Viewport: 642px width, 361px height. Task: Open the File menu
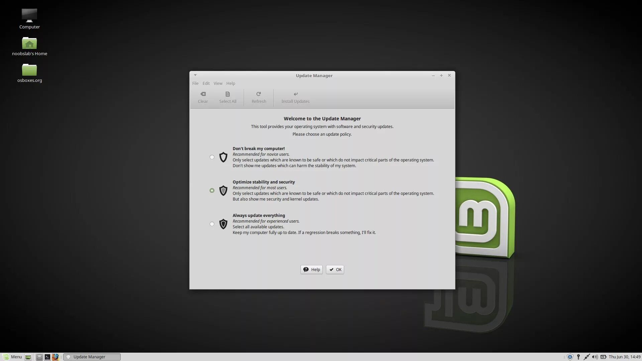195,83
